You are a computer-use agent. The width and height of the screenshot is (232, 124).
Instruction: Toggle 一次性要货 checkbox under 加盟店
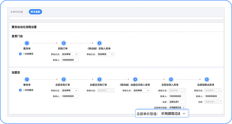(21, 90)
